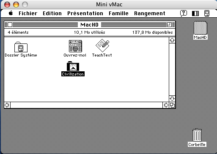Select the Corbeille trash icon

tap(197, 135)
